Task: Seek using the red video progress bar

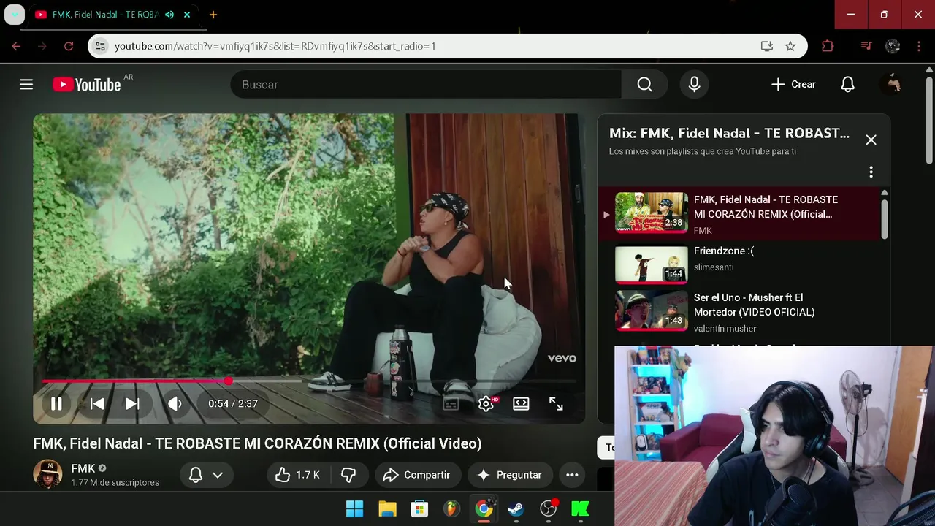Action: tap(309, 381)
